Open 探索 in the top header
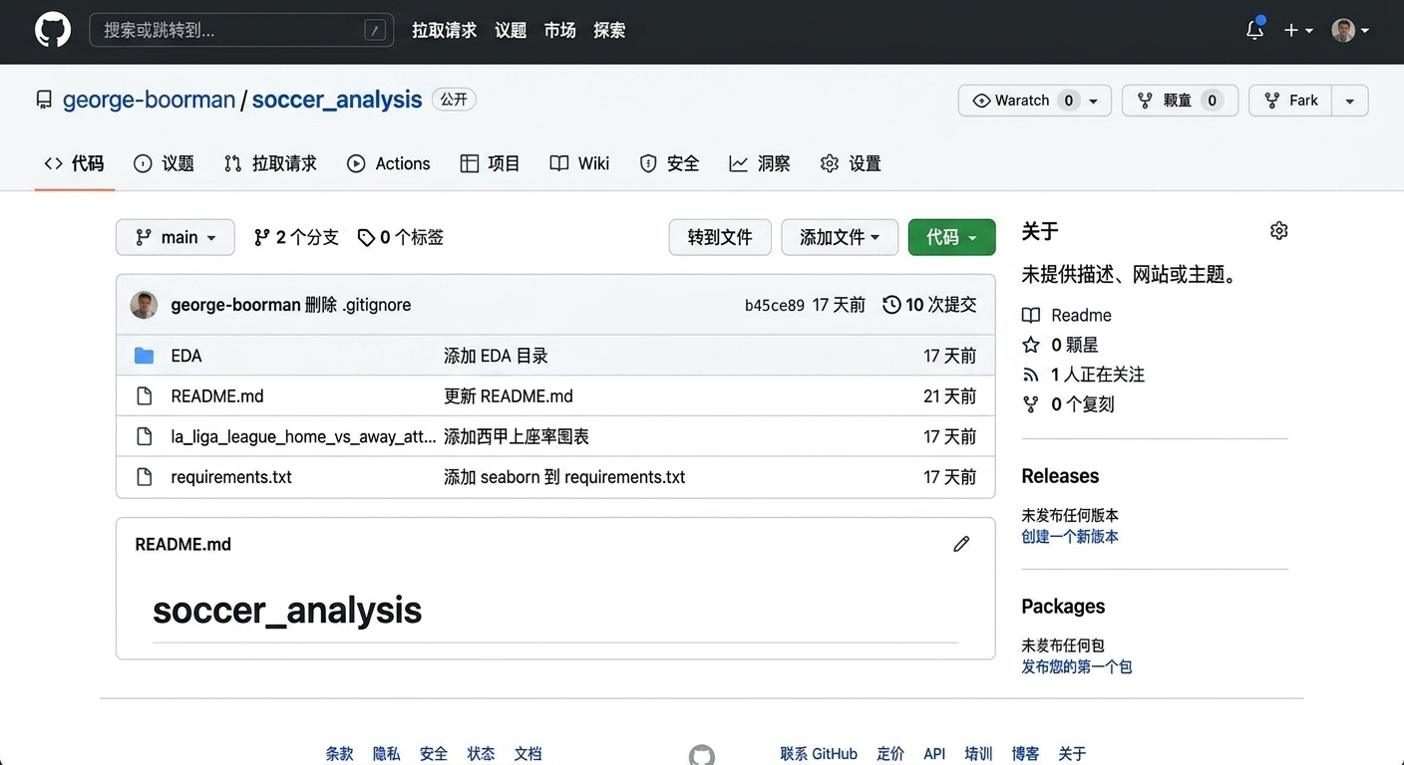The height and width of the screenshot is (765, 1404). coord(609,30)
